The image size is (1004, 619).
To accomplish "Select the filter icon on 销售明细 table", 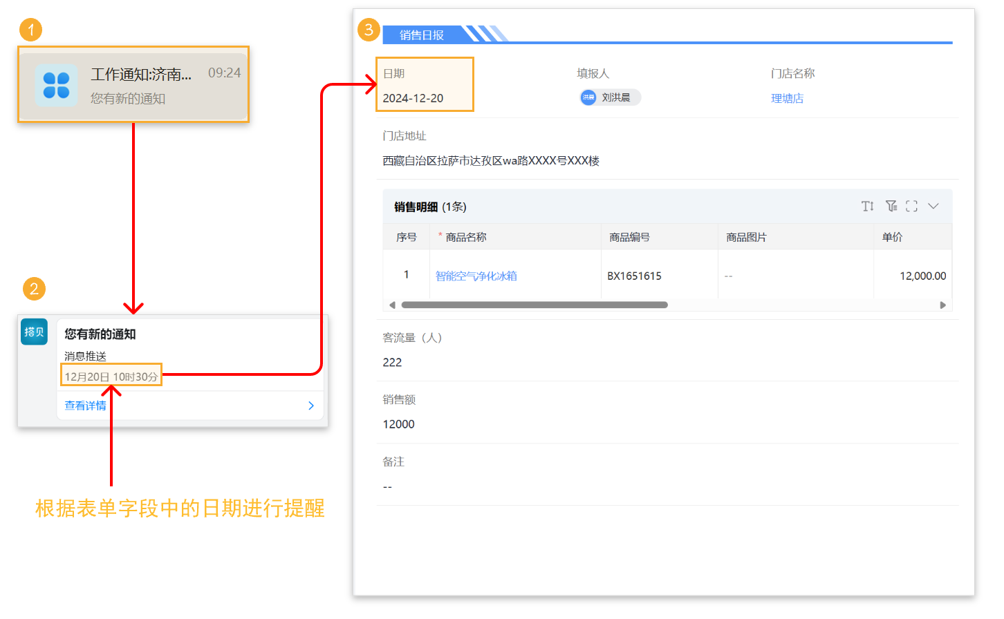I will [x=891, y=205].
